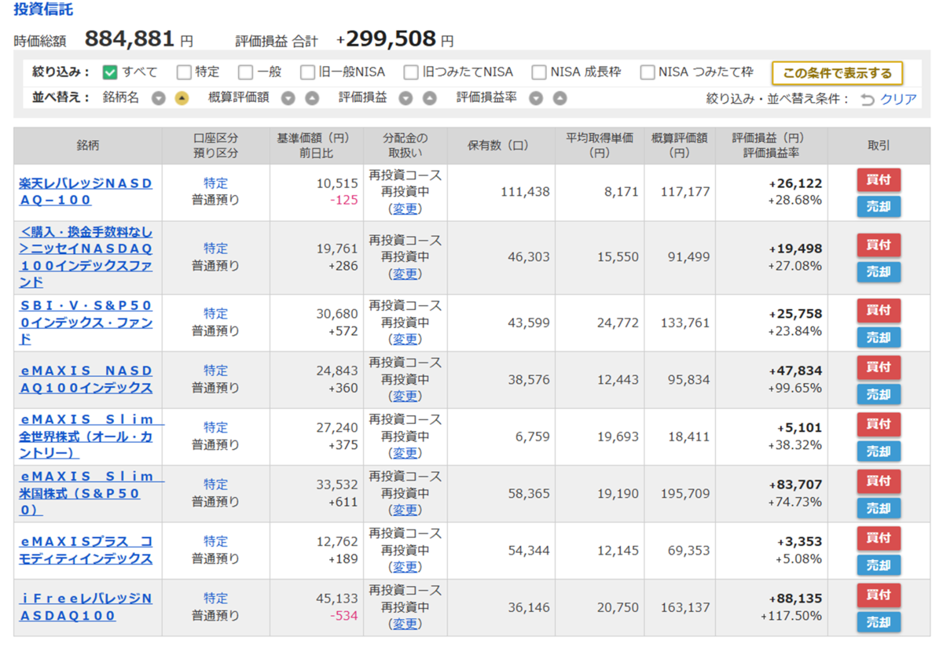
Task: Click 変更 link in SBI・V・S&P500 row
Action: 405,339
